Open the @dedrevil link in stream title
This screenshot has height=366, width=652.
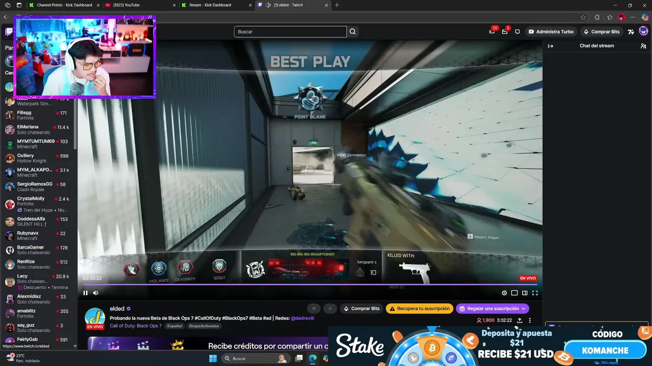[302, 318]
